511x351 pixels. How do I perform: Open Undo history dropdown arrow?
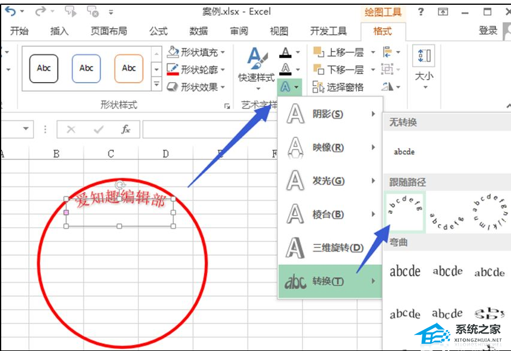[22, 11]
